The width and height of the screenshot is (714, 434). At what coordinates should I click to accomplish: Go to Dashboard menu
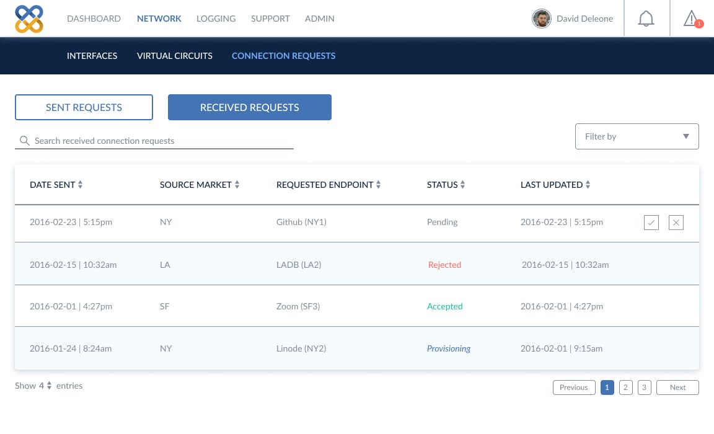tap(94, 19)
